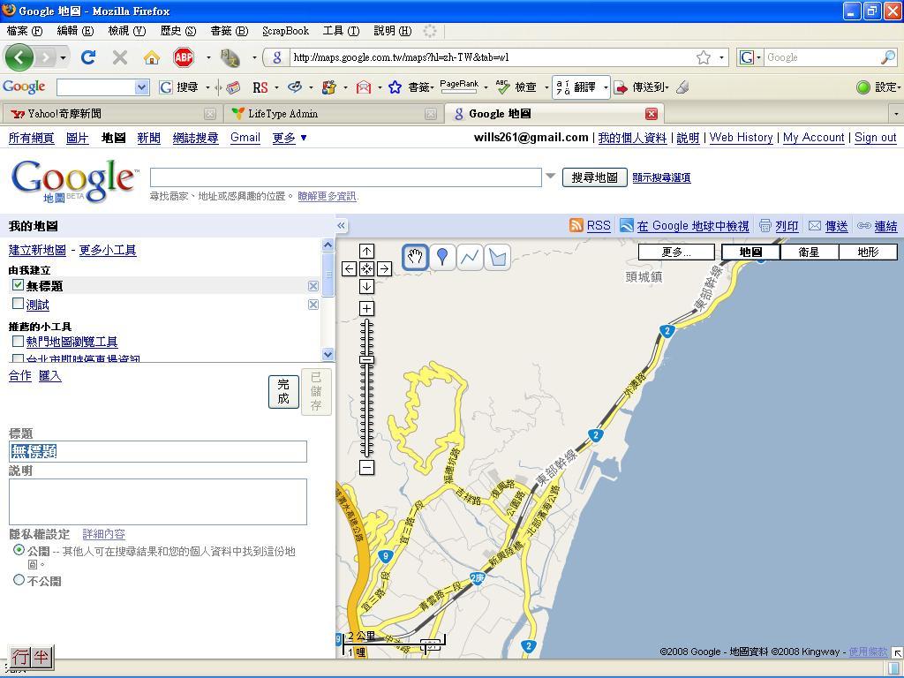Go to browser Home page icon

(x=152, y=57)
